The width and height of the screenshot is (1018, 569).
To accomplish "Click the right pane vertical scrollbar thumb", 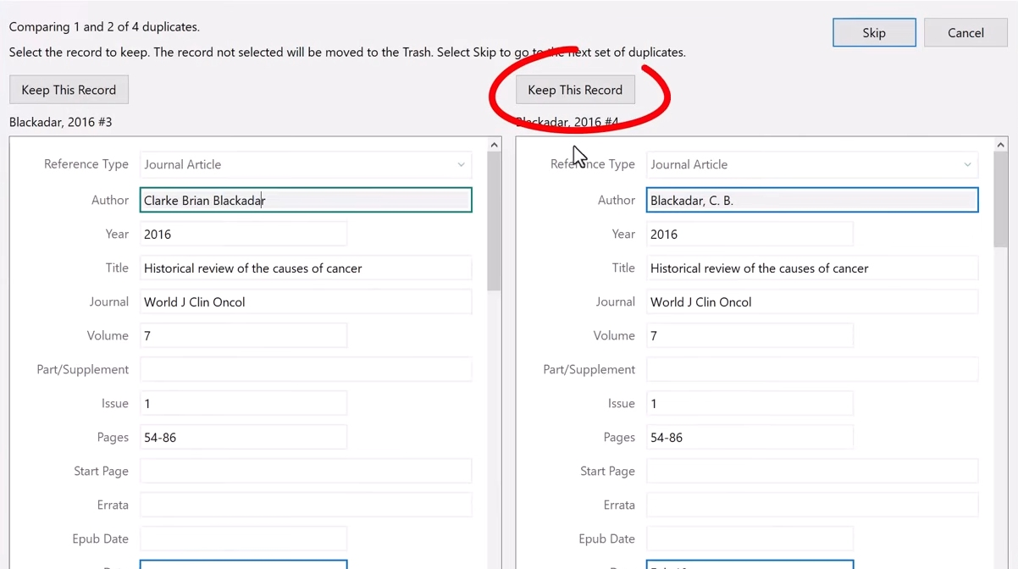I will pyautogui.click(x=1001, y=199).
